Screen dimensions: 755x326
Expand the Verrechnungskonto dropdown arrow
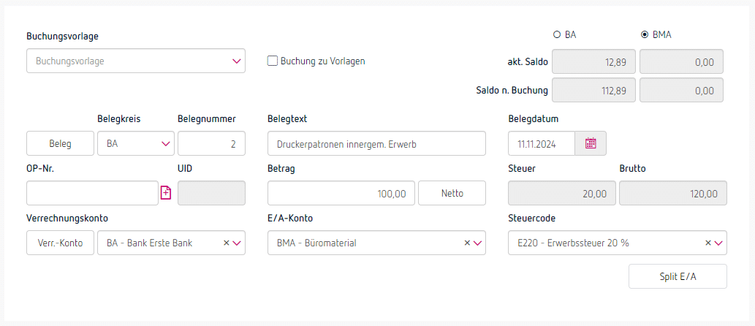click(x=237, y=243)
